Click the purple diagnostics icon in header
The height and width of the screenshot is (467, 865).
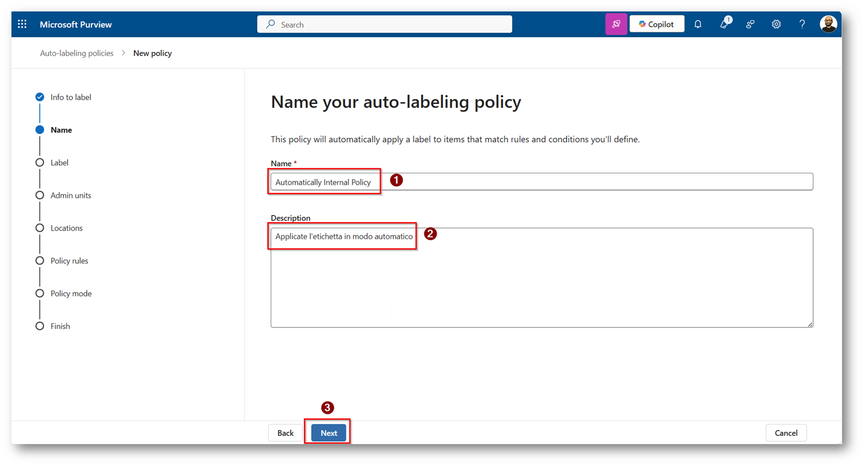(616, 25)
